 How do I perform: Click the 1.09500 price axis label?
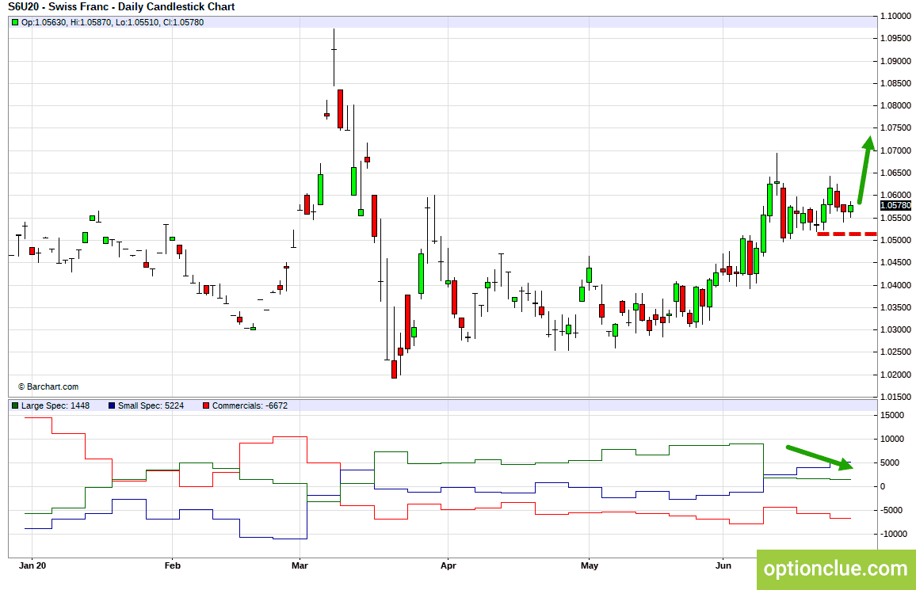coord(895,39)
